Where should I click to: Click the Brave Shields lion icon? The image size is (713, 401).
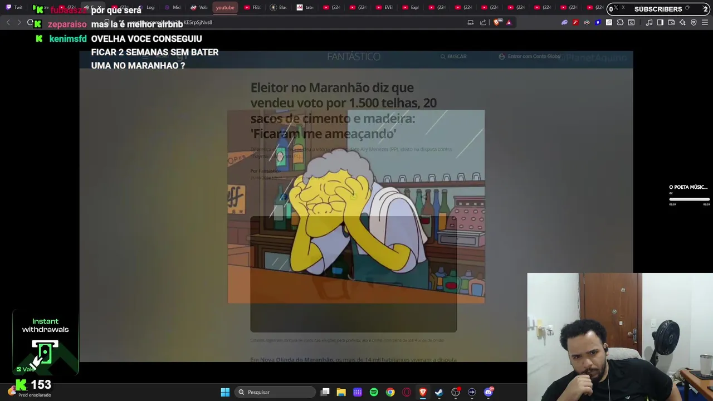click(497, 22)
